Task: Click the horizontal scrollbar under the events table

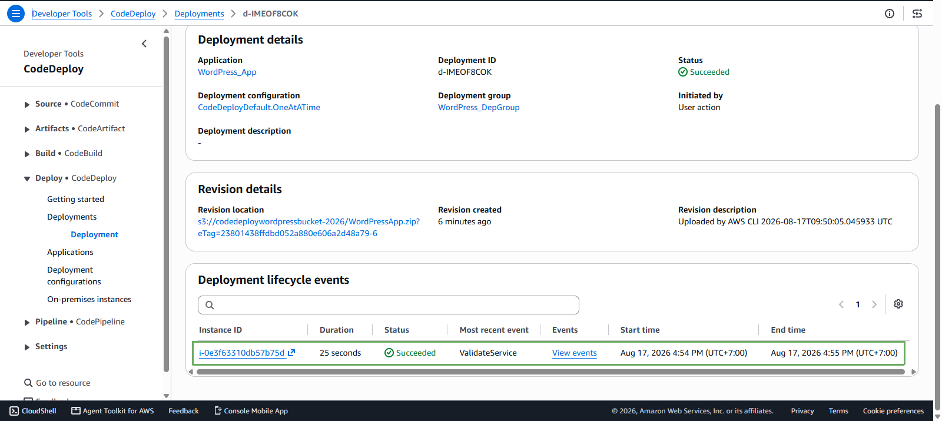Action: coord(550,372)
